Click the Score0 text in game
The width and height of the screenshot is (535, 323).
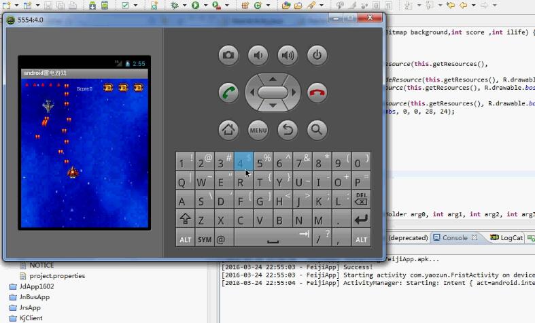coord(84,89)
